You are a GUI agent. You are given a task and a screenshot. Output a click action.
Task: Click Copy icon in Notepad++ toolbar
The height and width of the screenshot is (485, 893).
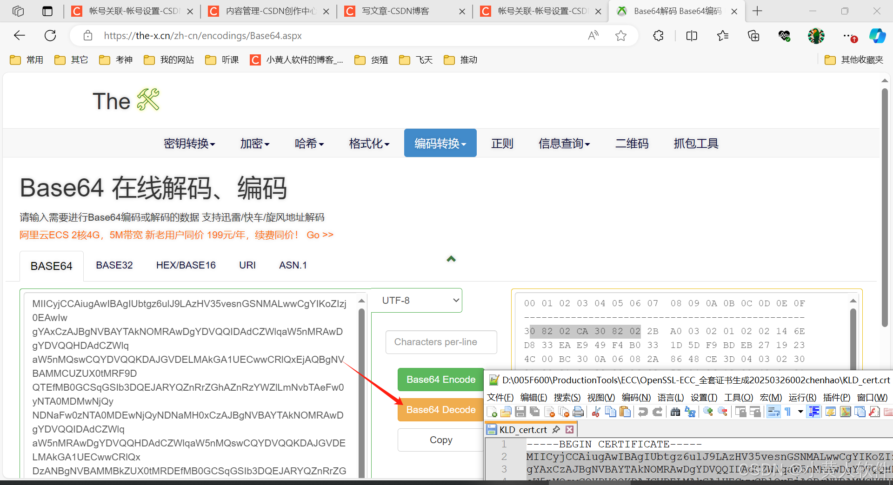coord(610,412)
